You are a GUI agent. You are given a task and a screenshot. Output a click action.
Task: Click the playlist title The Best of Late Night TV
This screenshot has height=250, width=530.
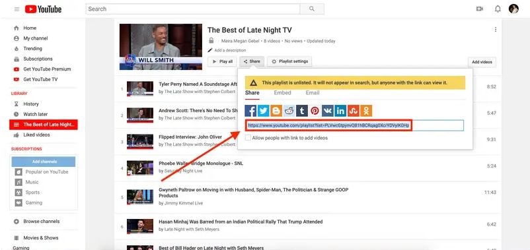click(x=249, y=30)
